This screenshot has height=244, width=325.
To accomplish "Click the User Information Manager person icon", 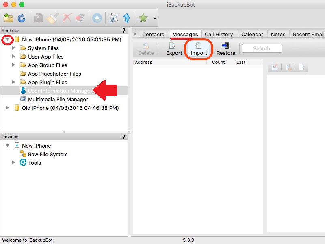I will (23, 90).
